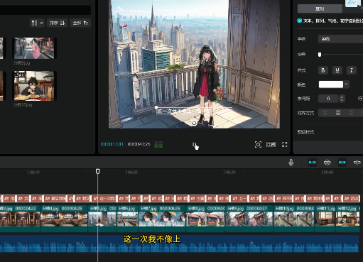Click the letter spacing value field
Image resolution: width=363 pixels, height=262 pixels.
tap(328, 99)
